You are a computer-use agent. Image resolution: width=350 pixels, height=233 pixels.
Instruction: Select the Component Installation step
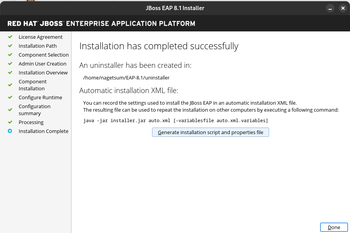33,85
